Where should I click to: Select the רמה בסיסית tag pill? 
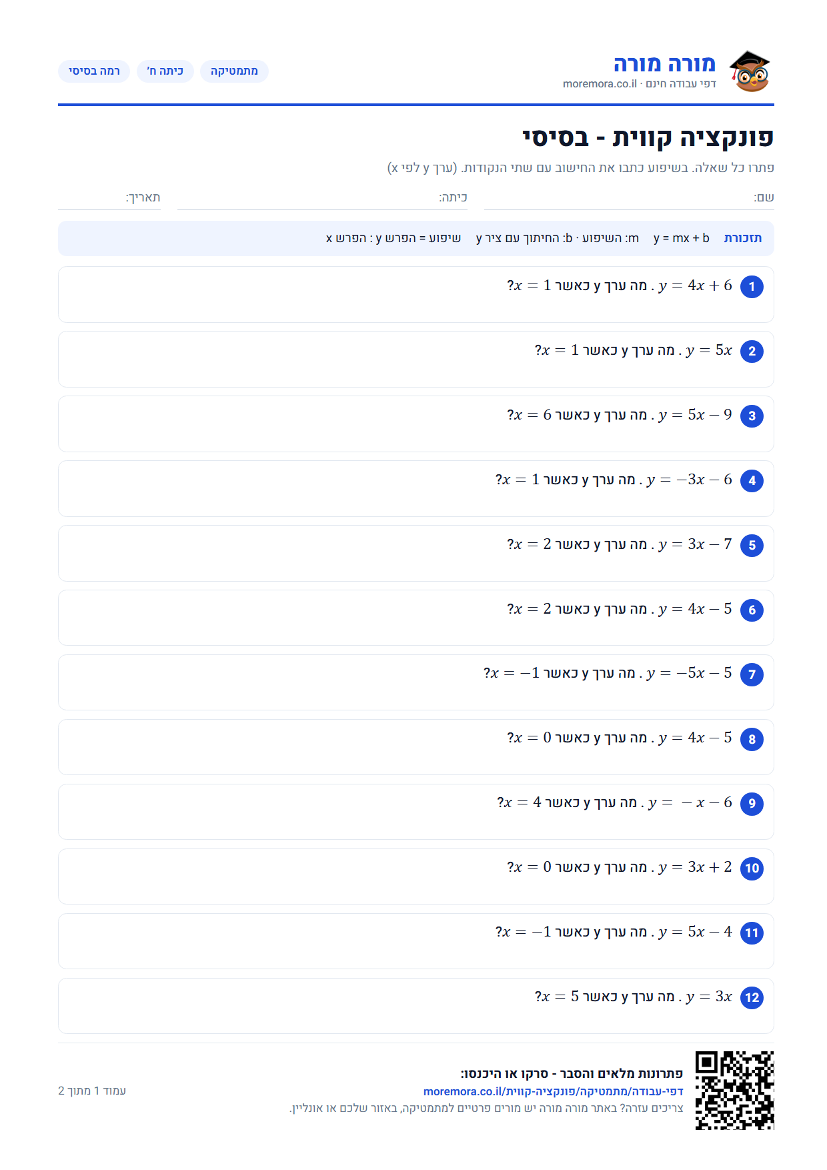[94, 71]
